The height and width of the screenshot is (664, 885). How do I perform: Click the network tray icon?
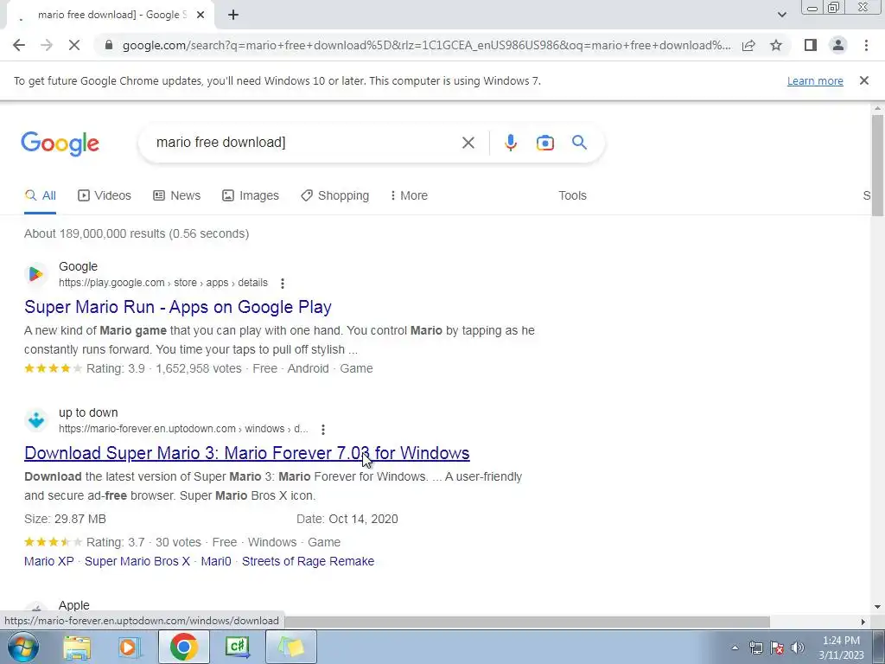755,648
